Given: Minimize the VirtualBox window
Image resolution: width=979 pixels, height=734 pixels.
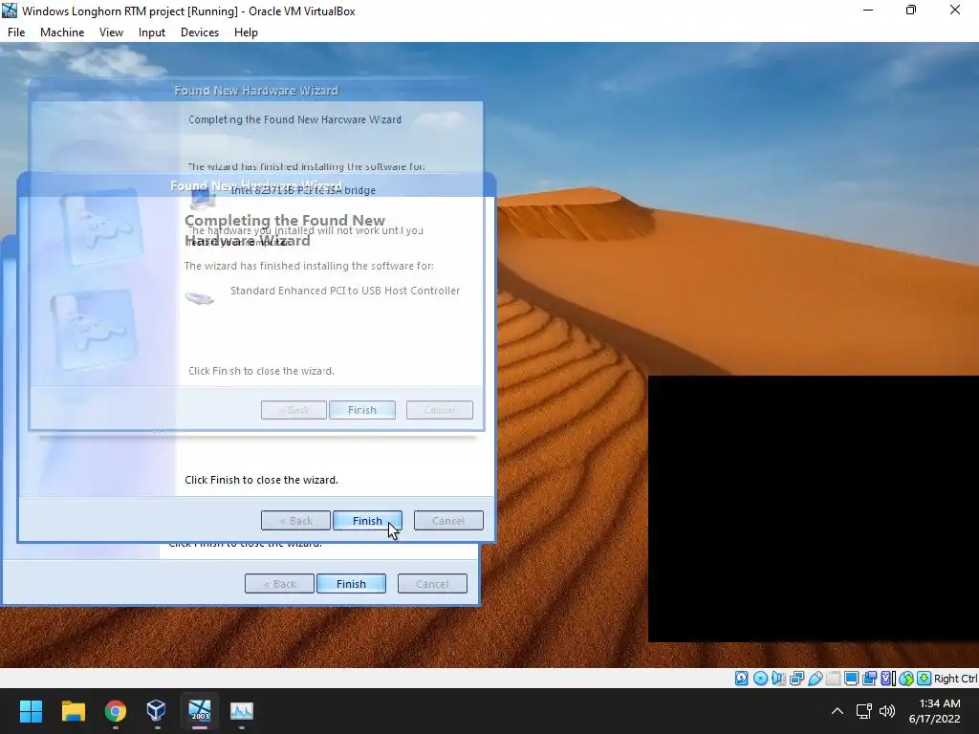Looking at the screenshot, I should coord(868,11).
